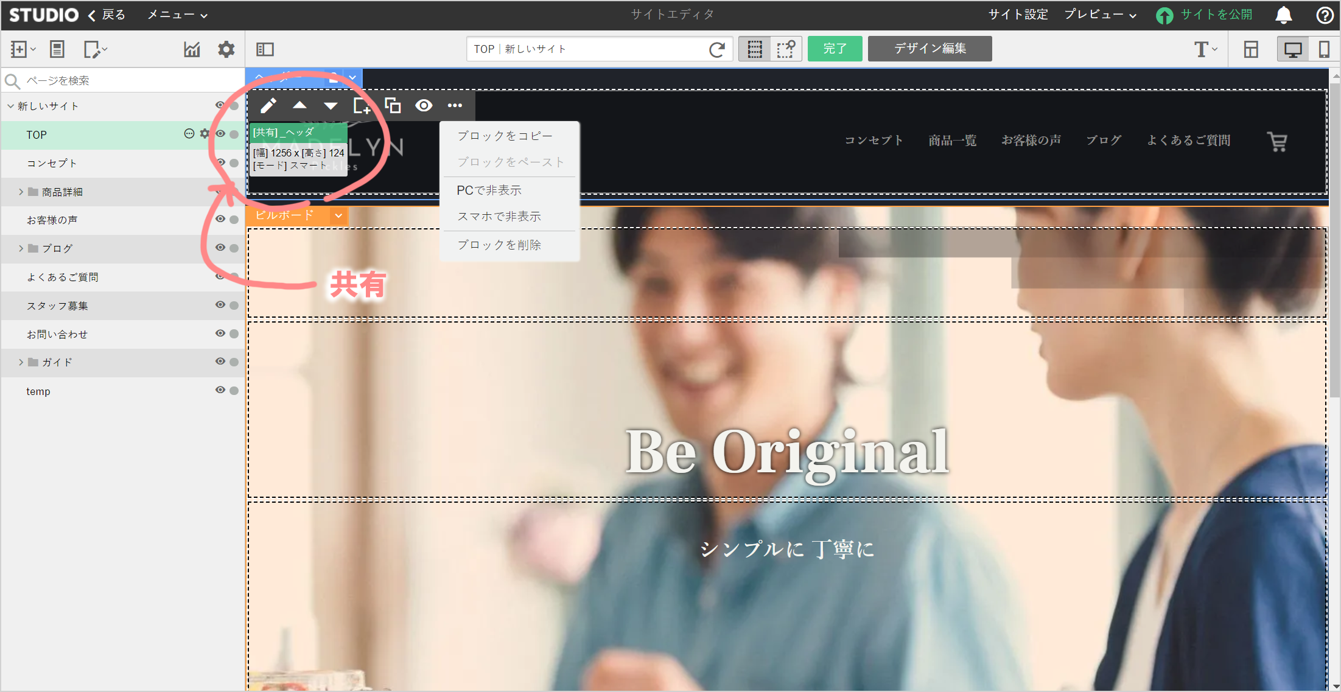The image size is (1341, 692).
Task: Click the green 完了 button
Action: coord(835,49)
